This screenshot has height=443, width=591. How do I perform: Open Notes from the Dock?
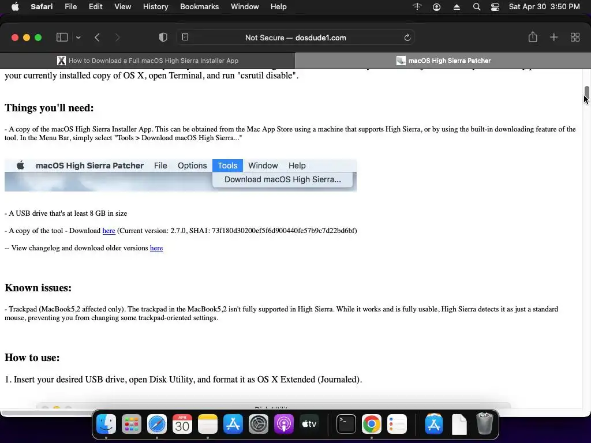click(208, 424)
